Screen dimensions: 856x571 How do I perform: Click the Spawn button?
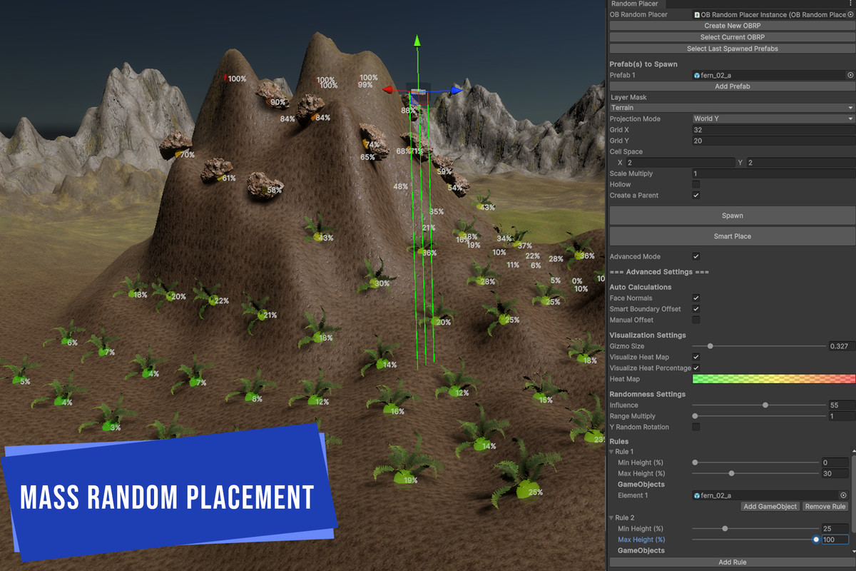[732, 216]
